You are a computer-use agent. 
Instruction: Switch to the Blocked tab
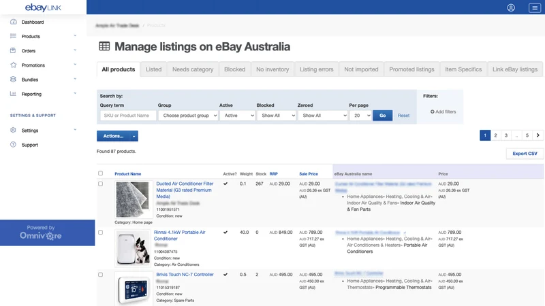pos(234,69)
